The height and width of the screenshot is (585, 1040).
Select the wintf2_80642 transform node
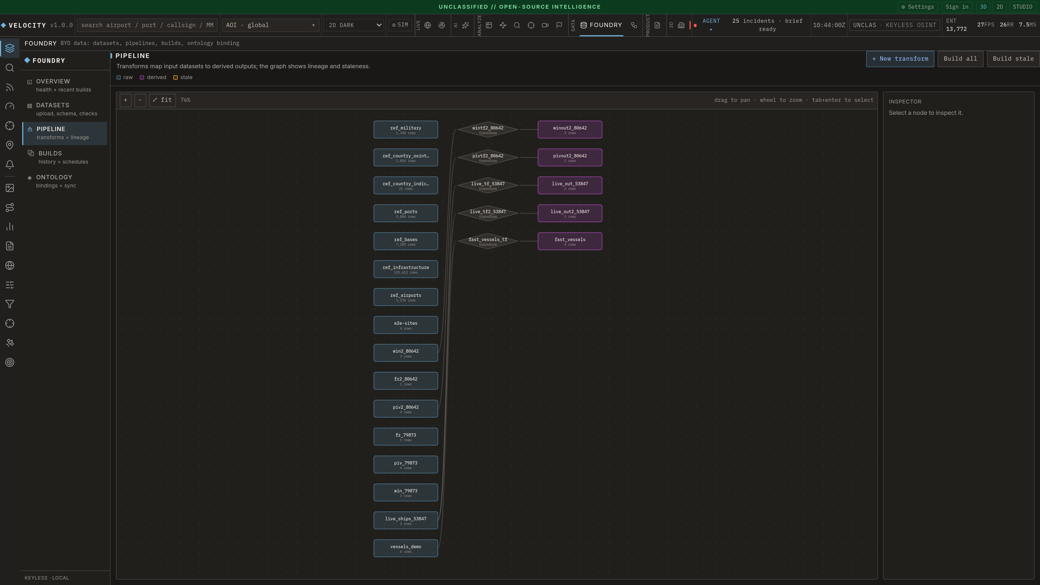pos(488,130)
